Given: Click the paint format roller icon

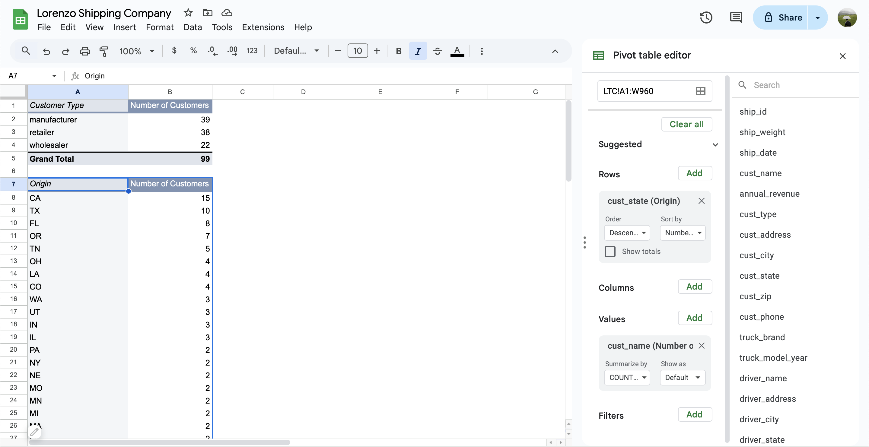Looking at the screenshot, I should (x=103, y=51).
